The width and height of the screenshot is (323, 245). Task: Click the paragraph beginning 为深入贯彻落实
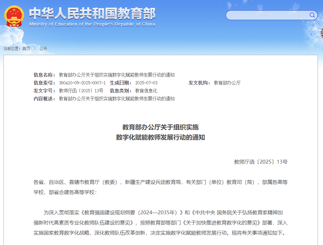(x=160, y=222)
